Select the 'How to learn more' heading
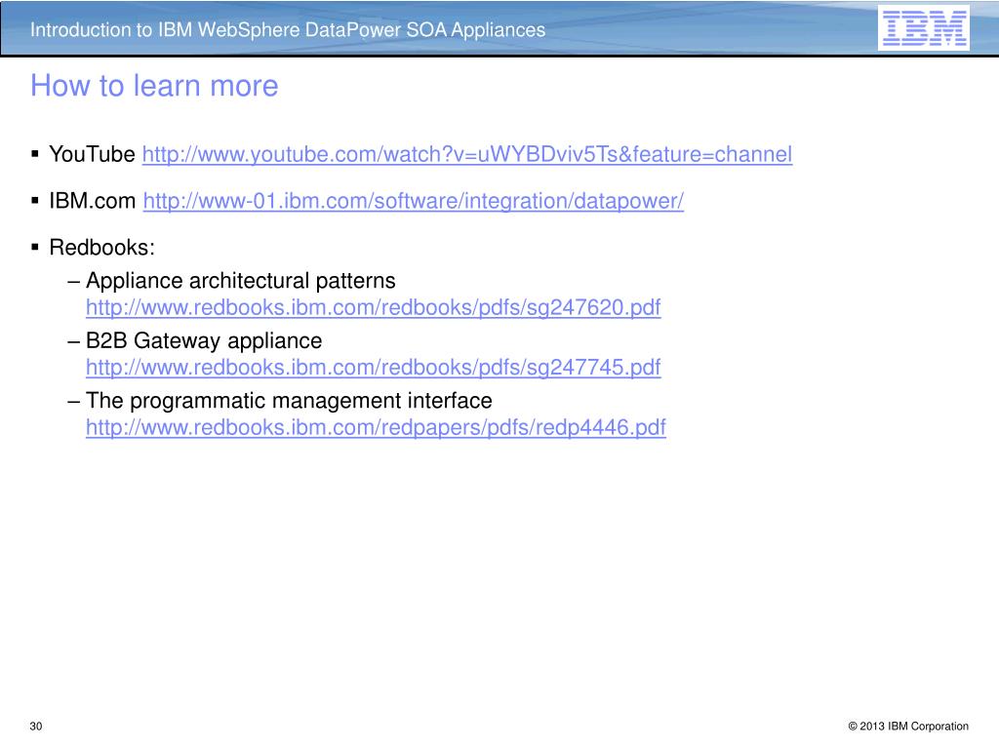 pos(155,86)
